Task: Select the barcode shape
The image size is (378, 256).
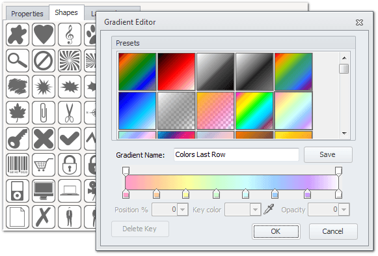Action: [18, 165]
